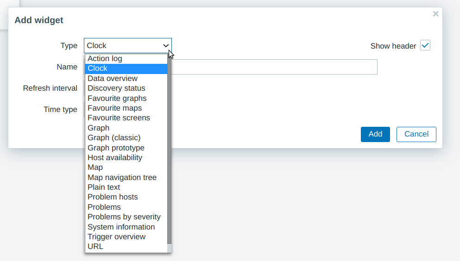
Task: Select Map navigation tree option
Action: [x=122, y=177]
